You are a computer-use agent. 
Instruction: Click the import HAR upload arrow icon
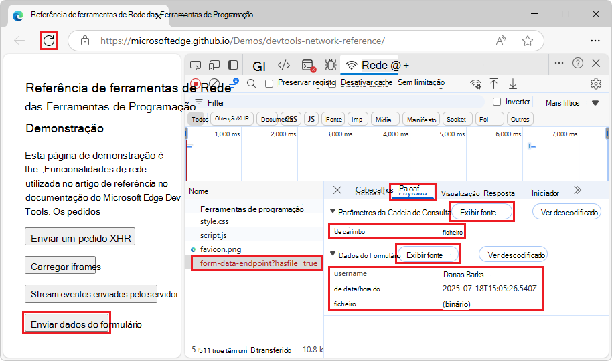493,84
